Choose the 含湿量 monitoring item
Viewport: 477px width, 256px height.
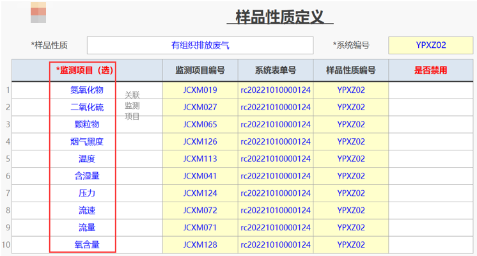86,176
